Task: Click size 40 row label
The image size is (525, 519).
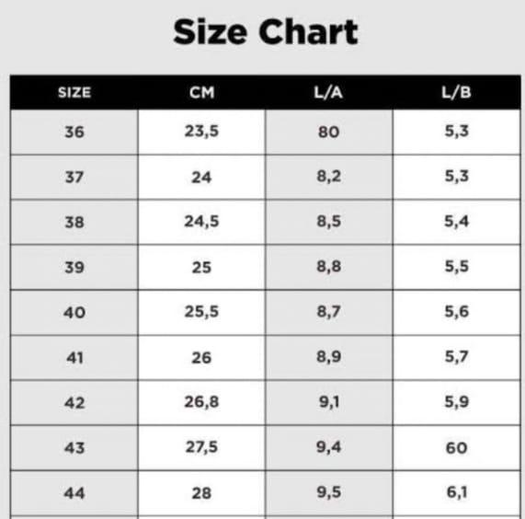Action: [74, 313]
